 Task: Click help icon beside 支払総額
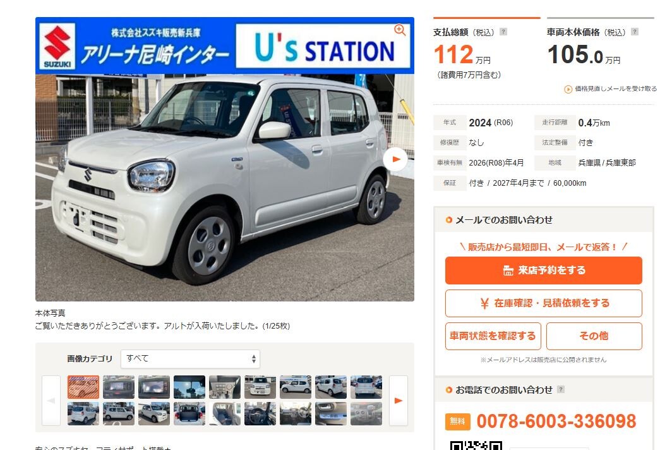coord(503,32)
